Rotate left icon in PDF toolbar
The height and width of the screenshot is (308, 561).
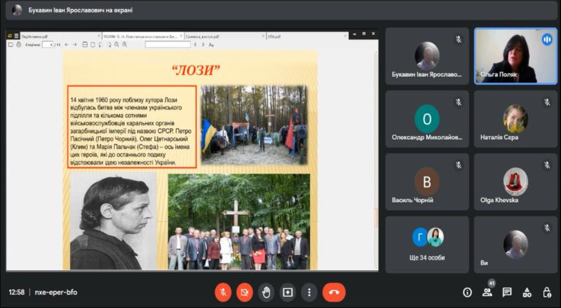(100, 45)
